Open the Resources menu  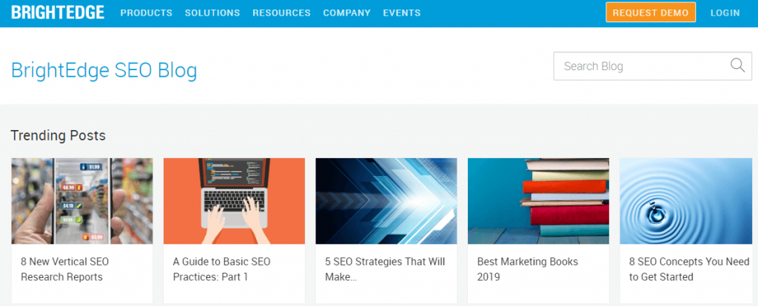click(x=281, y=13)
